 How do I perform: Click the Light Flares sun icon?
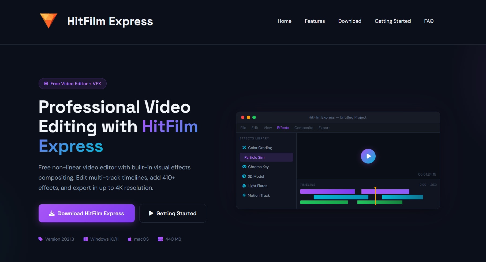click(x=244, y=186)
